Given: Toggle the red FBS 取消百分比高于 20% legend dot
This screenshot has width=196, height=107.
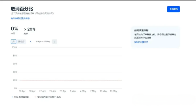Looking at the screenshot, I should tap(35, 97).
